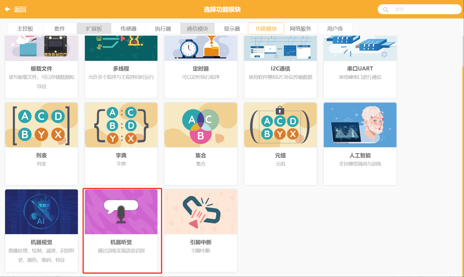Select the 通信模块 tab

(x=197, y=29)
